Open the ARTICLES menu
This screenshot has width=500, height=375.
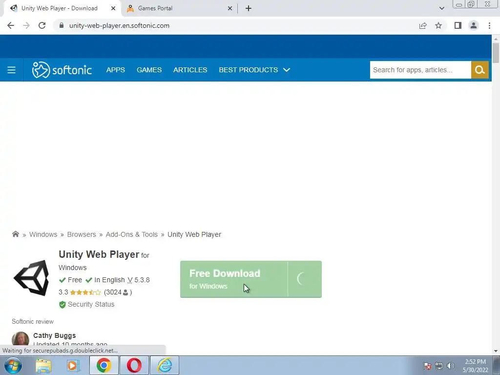(190, 70)
